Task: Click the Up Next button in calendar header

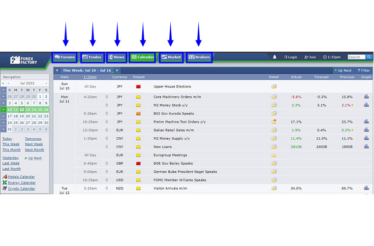Action: 343,70
